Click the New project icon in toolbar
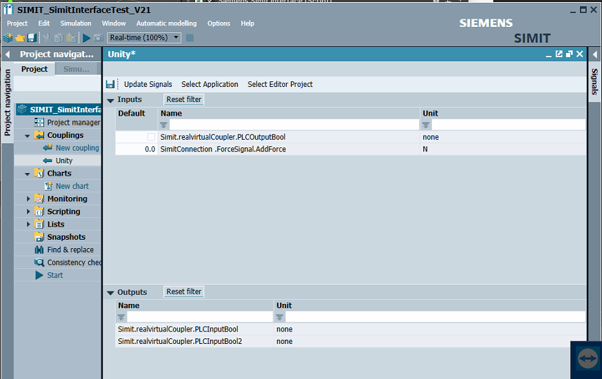This screenshot has width=602, height=379. pos(8,38)
